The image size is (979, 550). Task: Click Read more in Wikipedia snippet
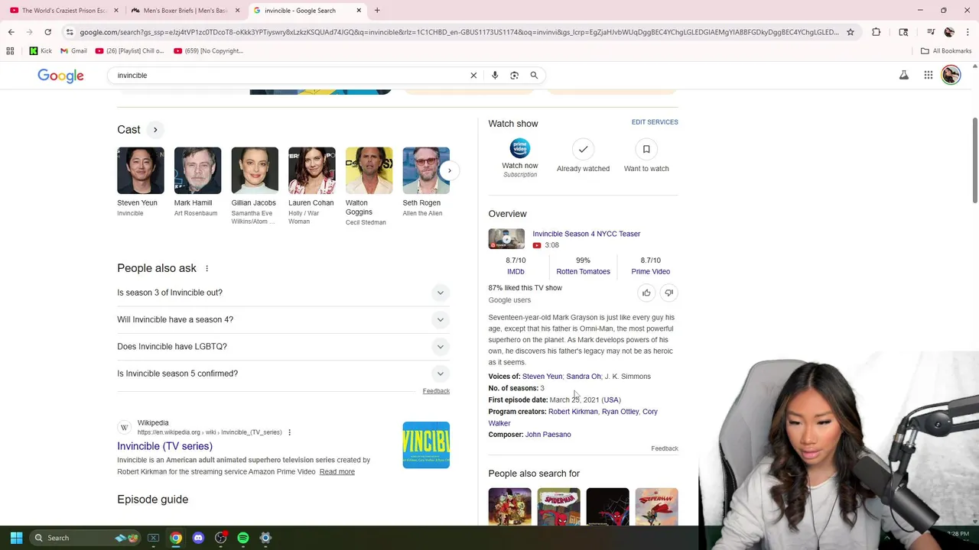tap(337, 472)
